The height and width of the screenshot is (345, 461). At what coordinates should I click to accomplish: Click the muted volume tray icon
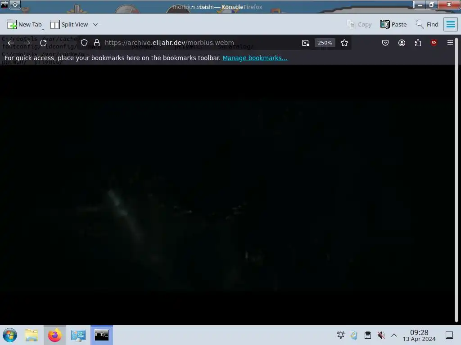381,335
